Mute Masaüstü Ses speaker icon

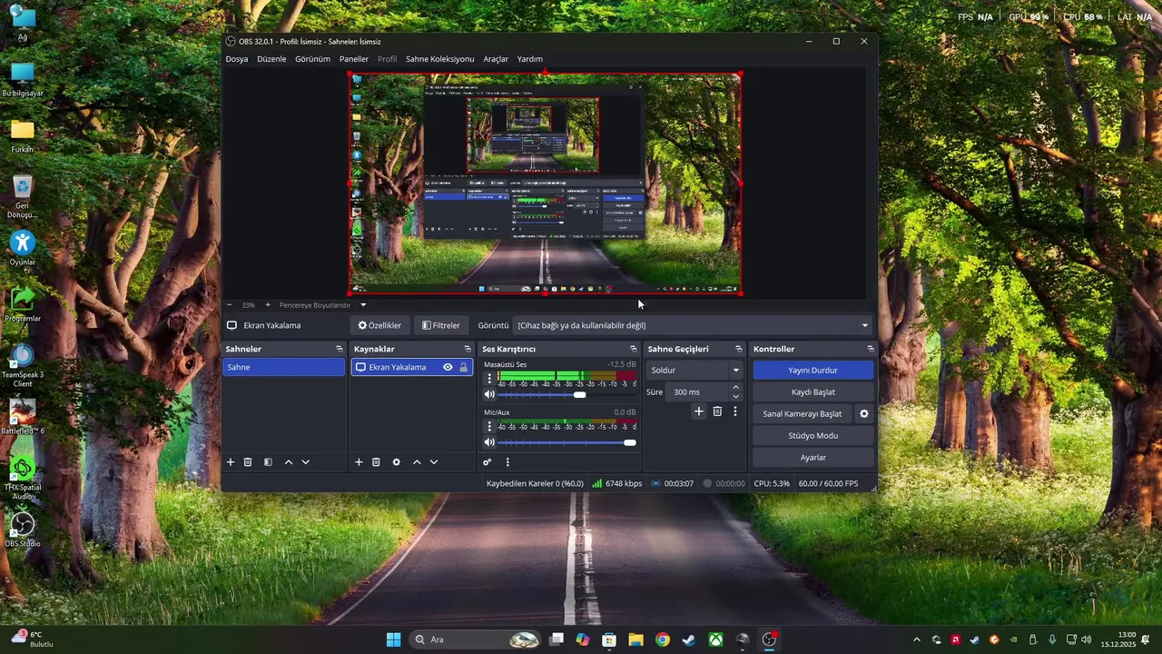[489, 395]
